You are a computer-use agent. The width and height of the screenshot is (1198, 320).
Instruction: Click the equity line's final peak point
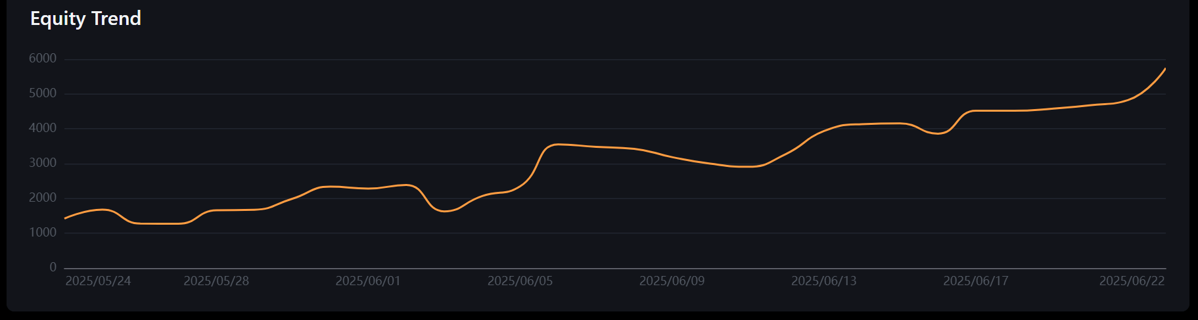pos(1165,68)
